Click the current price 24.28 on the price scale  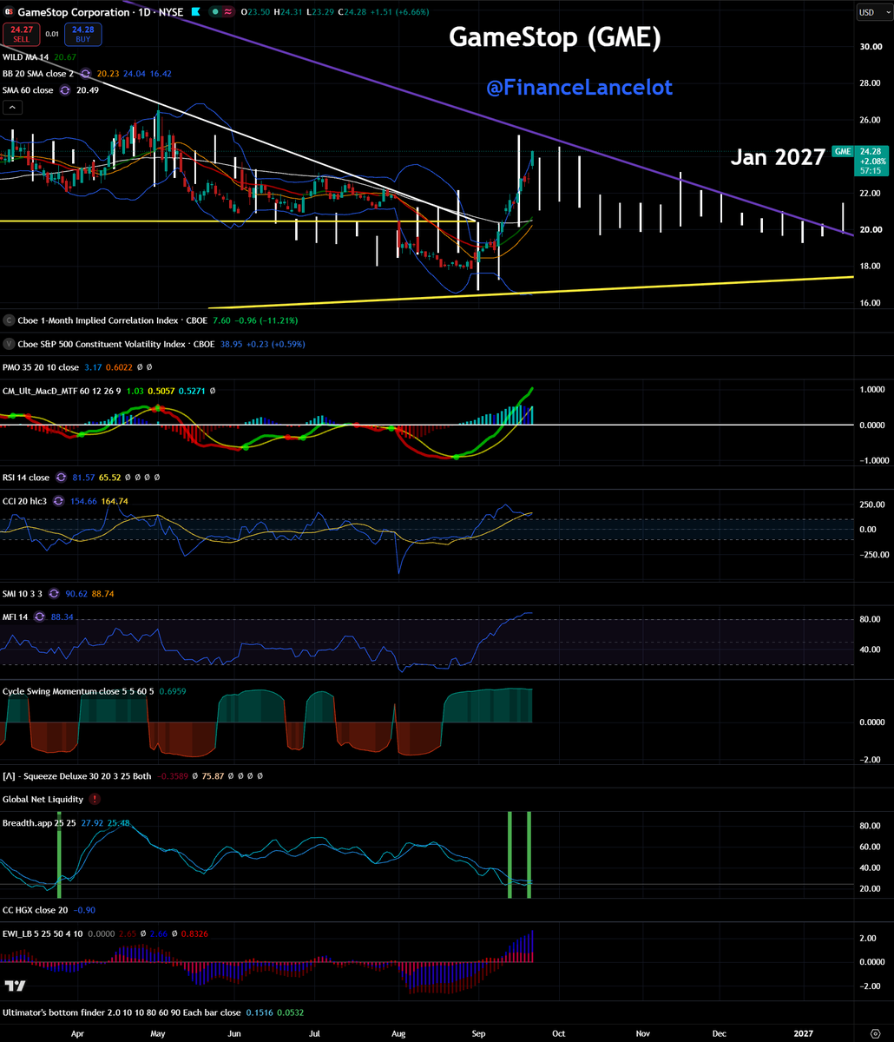click(871, 150)
